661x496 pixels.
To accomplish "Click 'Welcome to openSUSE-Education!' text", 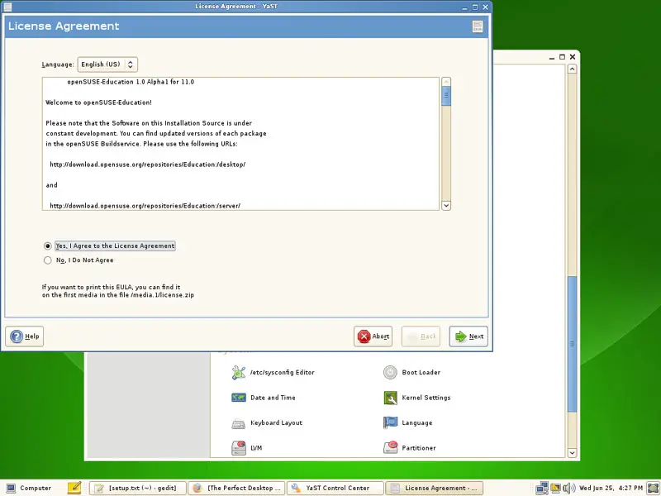I will point(98,103).
